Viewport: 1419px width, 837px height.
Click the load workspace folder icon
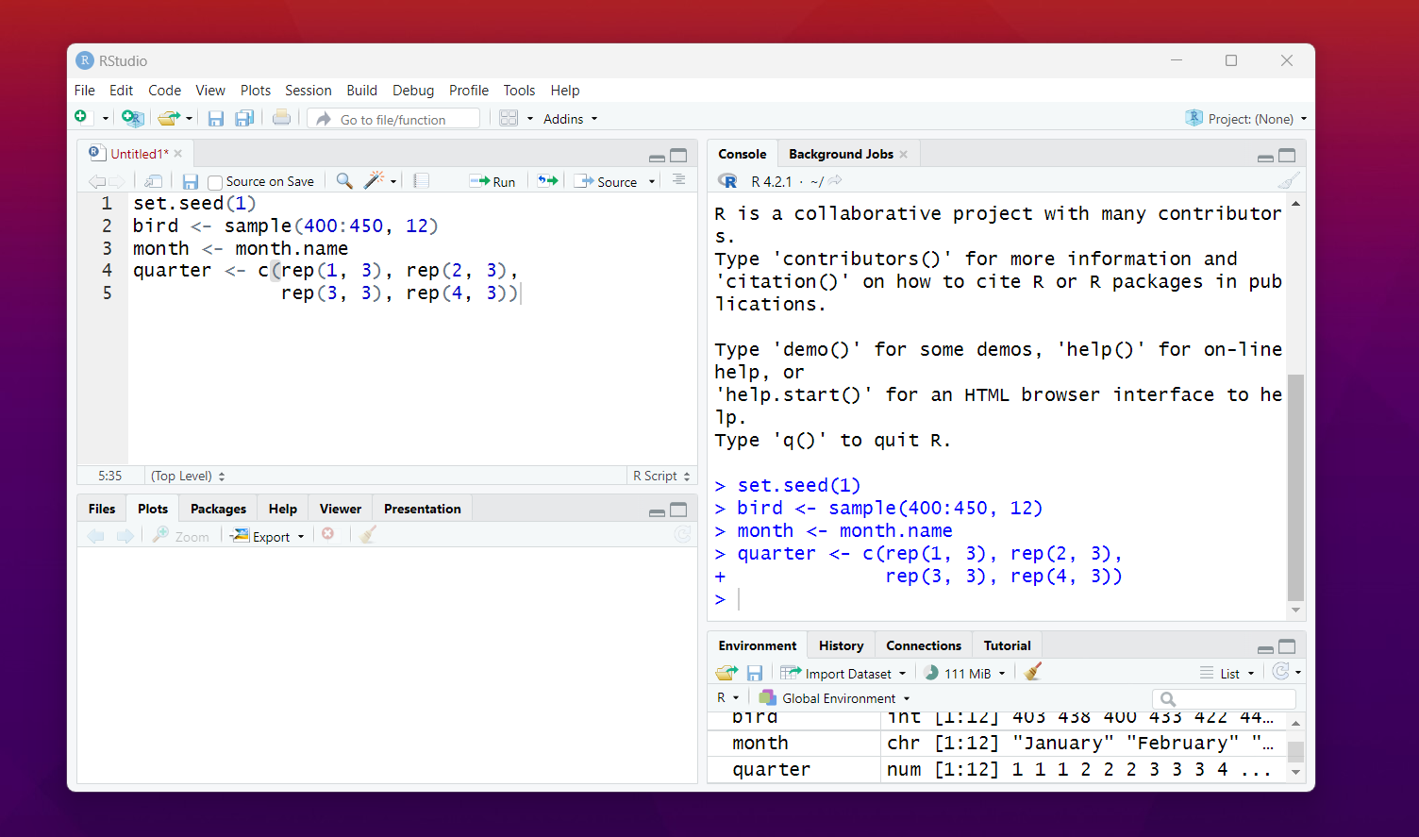(x=726, y=673)
